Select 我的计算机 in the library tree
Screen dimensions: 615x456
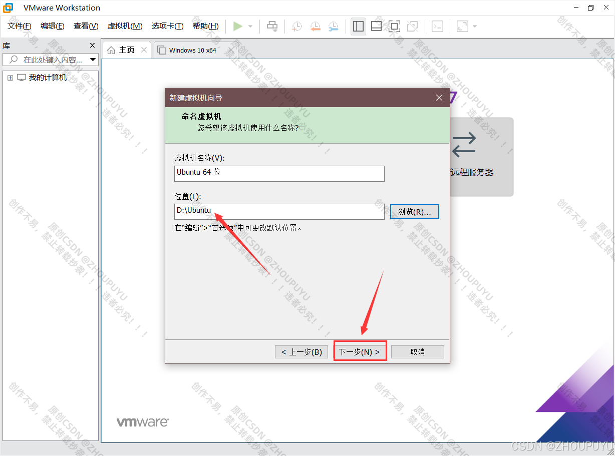pyautogui.click(x=48, y=78)
